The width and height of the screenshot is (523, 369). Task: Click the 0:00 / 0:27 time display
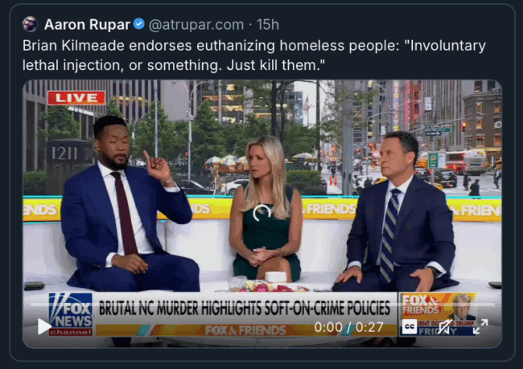click(x=348, y=327)
